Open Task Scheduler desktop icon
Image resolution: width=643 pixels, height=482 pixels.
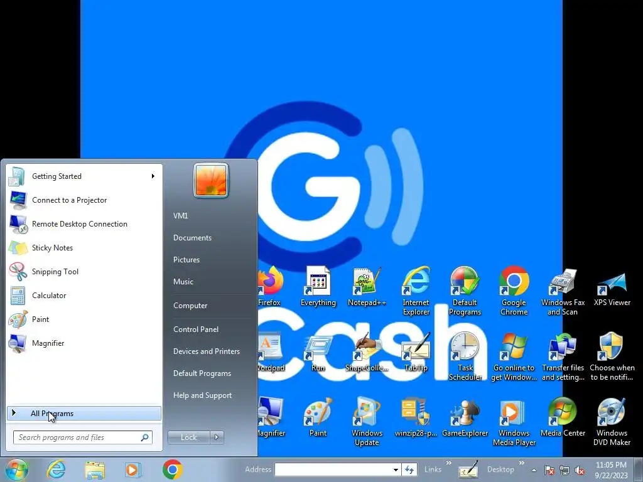[x=465, y=356]
